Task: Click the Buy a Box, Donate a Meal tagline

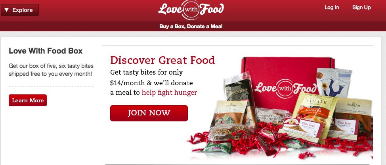Action: [191, 26]
